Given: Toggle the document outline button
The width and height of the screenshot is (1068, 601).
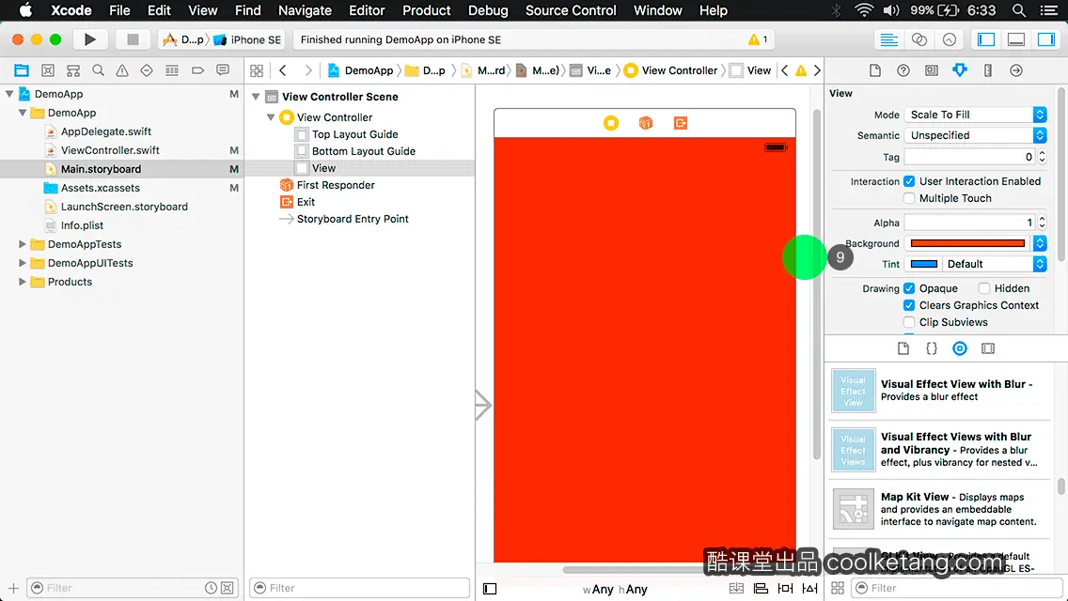Looking at the screenshot, I should [x=490, y=589].
